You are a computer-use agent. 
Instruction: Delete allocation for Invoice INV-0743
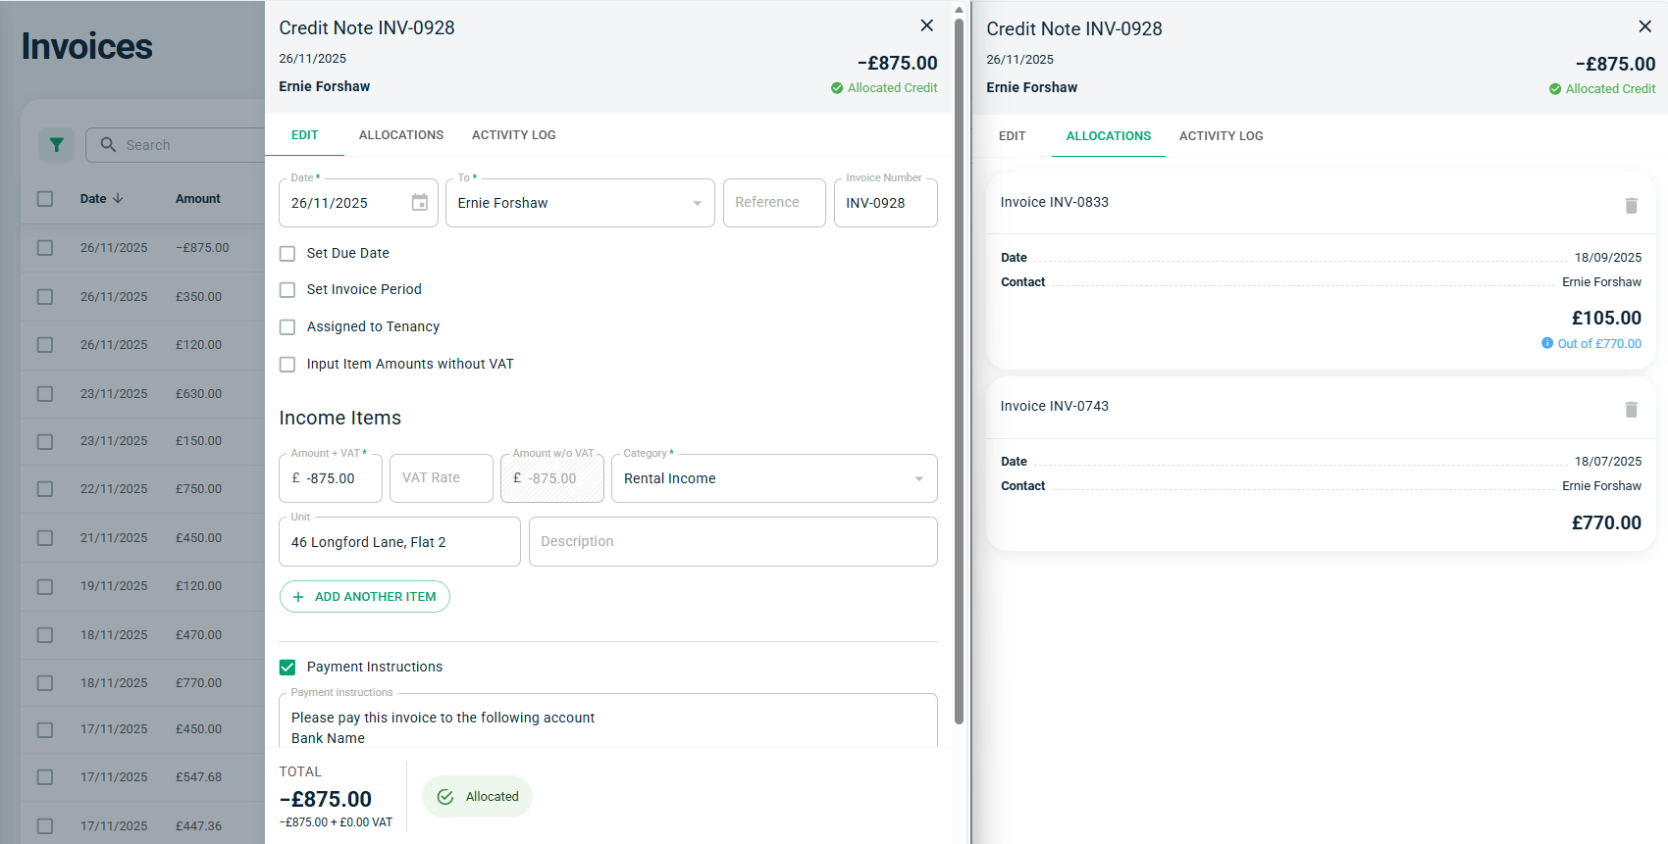click(x=1631, y=410)
